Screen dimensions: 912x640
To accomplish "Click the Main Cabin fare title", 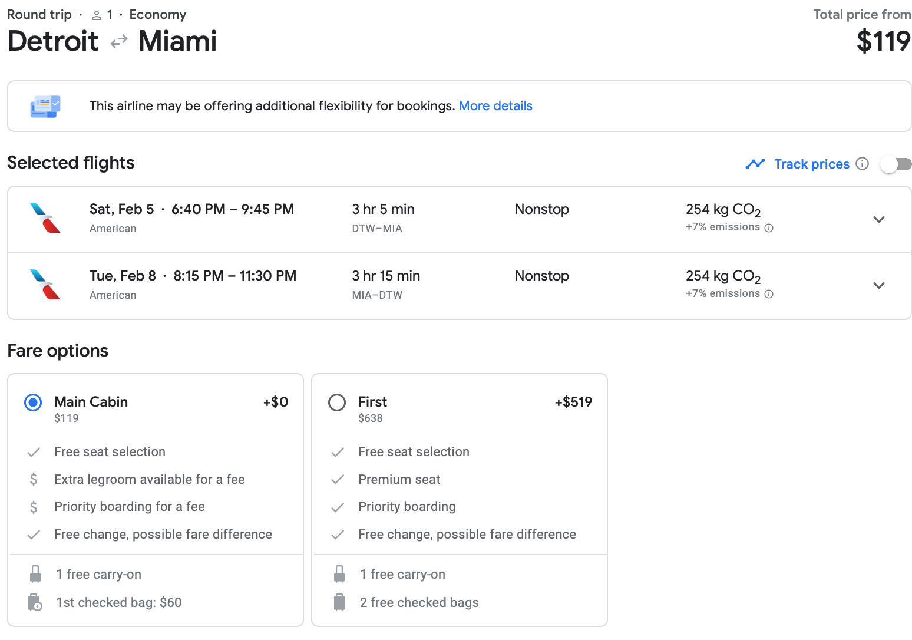I will point(91,402).
